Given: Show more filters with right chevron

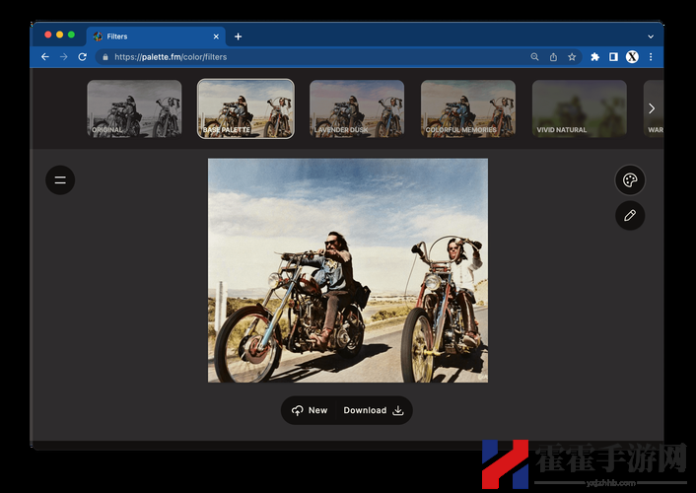Looking at the screenshot, I should pos(652,108).
